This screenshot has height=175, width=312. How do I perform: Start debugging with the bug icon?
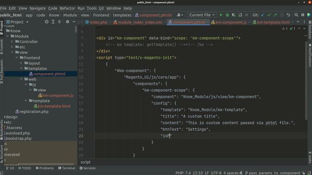tap(227, 15)
